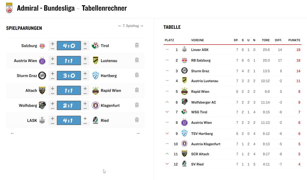Go to previous matchday via arrow beside Spieltag

[120, 26]
